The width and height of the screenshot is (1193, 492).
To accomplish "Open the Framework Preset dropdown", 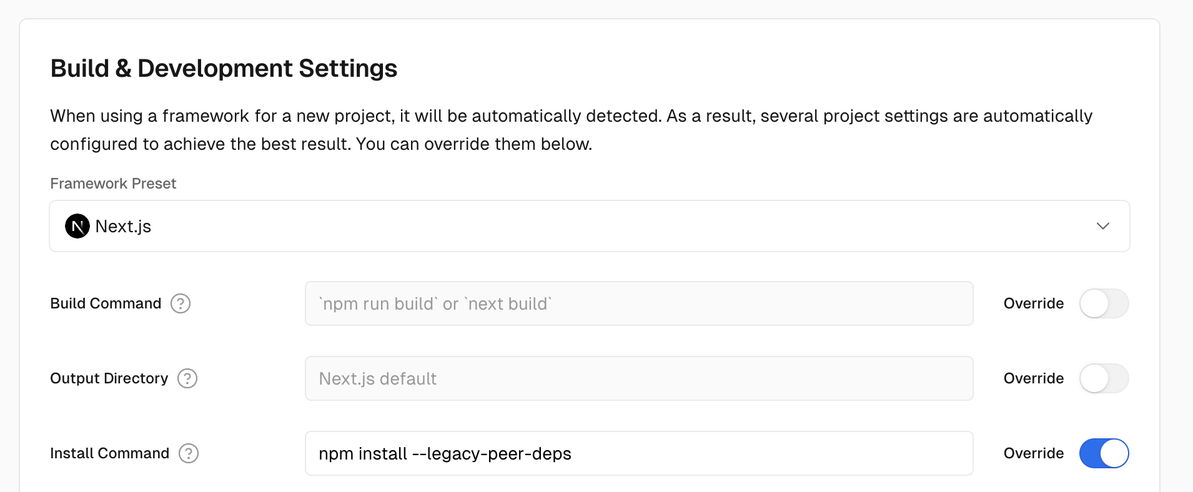I will (590, 226).
